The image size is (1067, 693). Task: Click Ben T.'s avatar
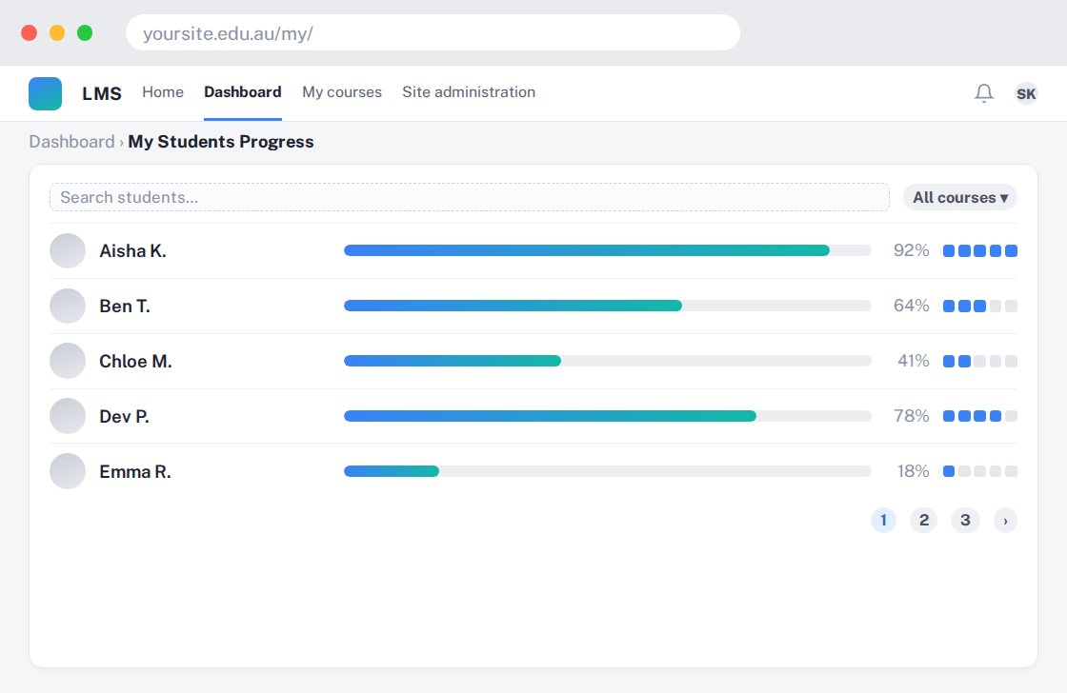(x=68, y=306)
